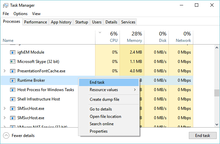Screen dimensions: 220x144
Task: Click the first SMSvcHost.exe row's icon
Action: click(13, 109)
